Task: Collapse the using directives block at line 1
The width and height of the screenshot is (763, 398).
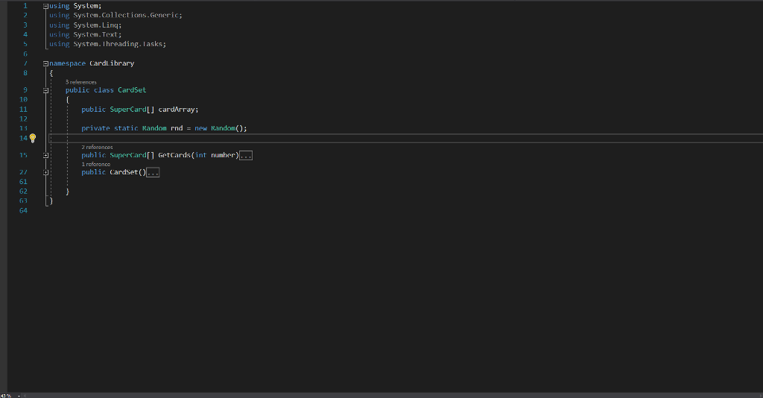Action: [45, 6]
